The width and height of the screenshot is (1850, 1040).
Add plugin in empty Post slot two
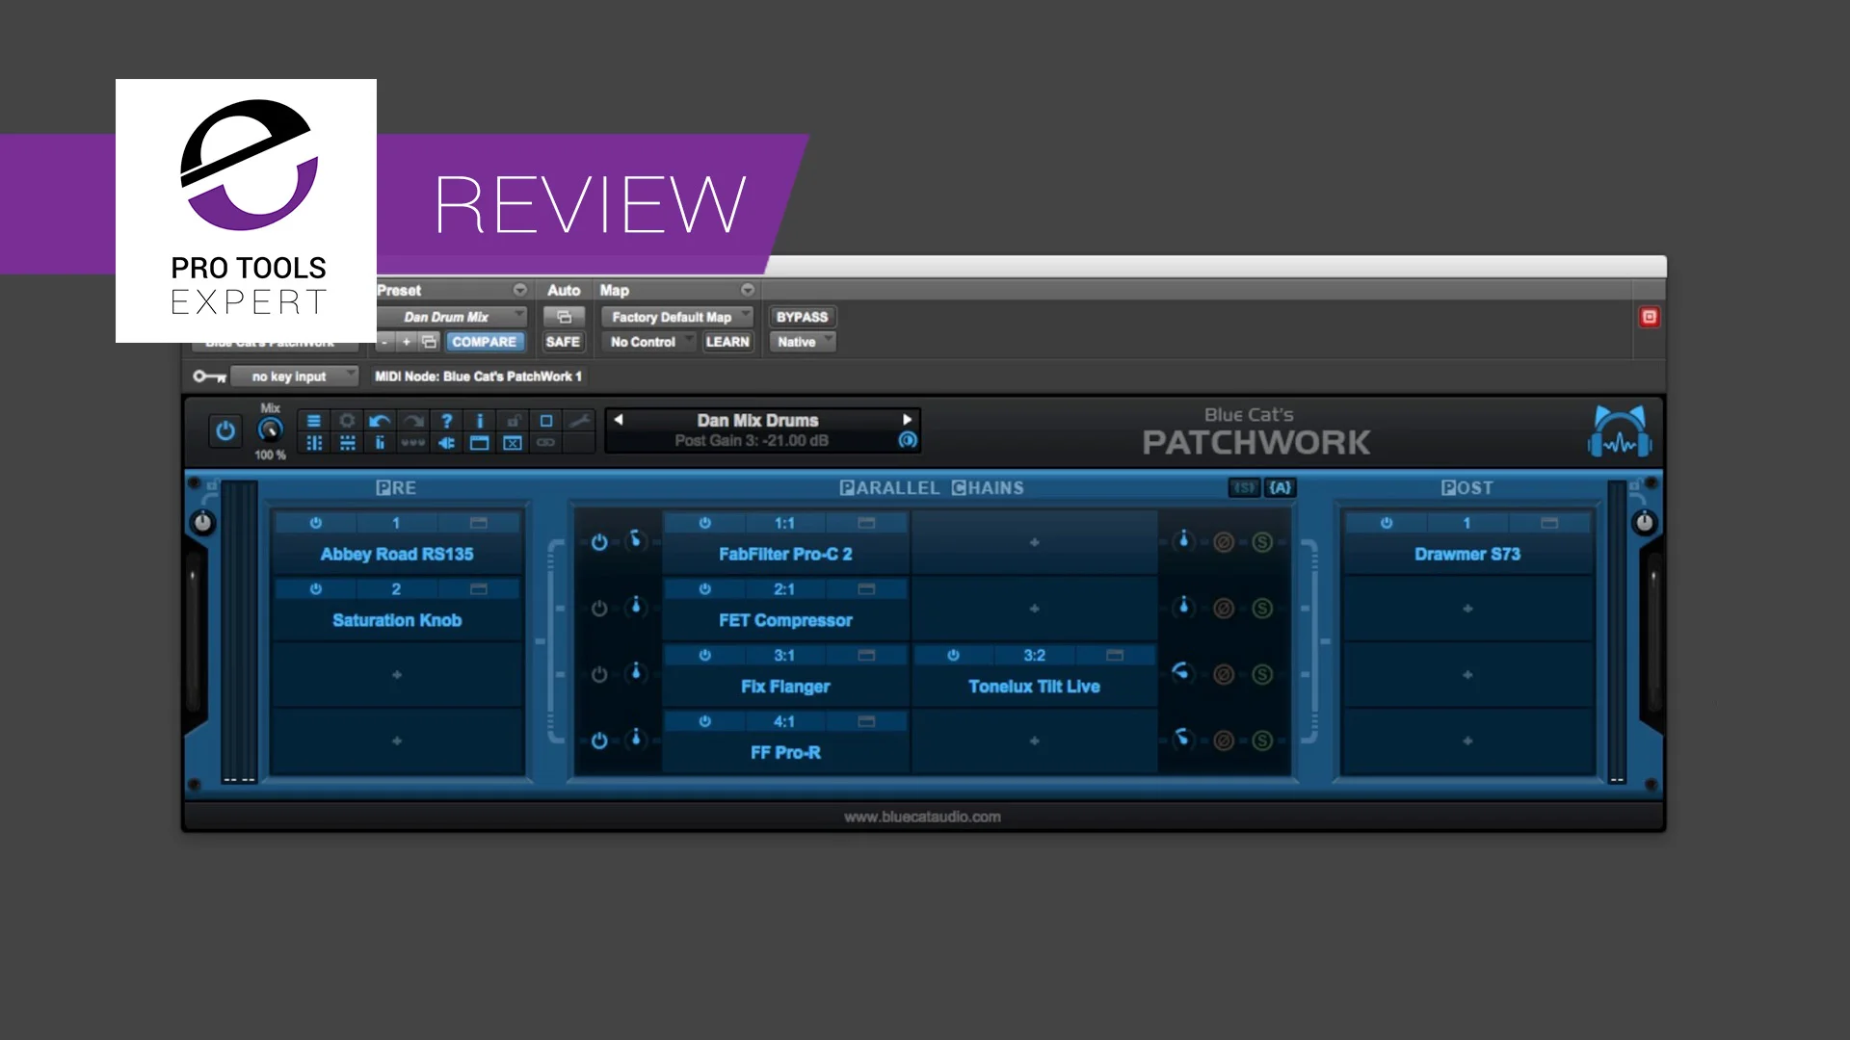coord(1467,609)
